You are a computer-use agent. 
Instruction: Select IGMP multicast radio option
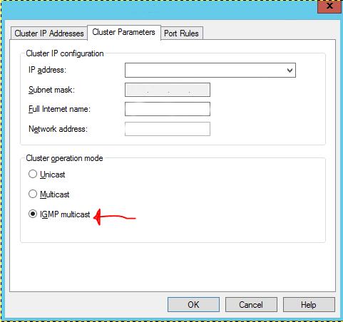[x=33, y=214]
